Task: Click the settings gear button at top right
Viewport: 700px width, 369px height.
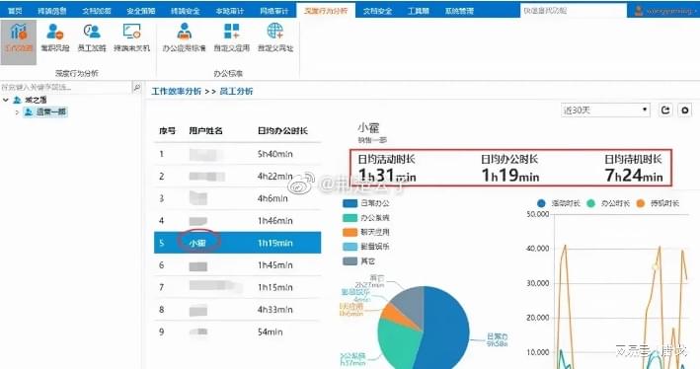Action: click(x=685, y=111)
